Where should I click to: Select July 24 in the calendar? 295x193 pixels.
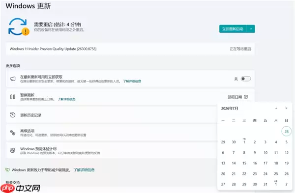(x=265, y=174)
